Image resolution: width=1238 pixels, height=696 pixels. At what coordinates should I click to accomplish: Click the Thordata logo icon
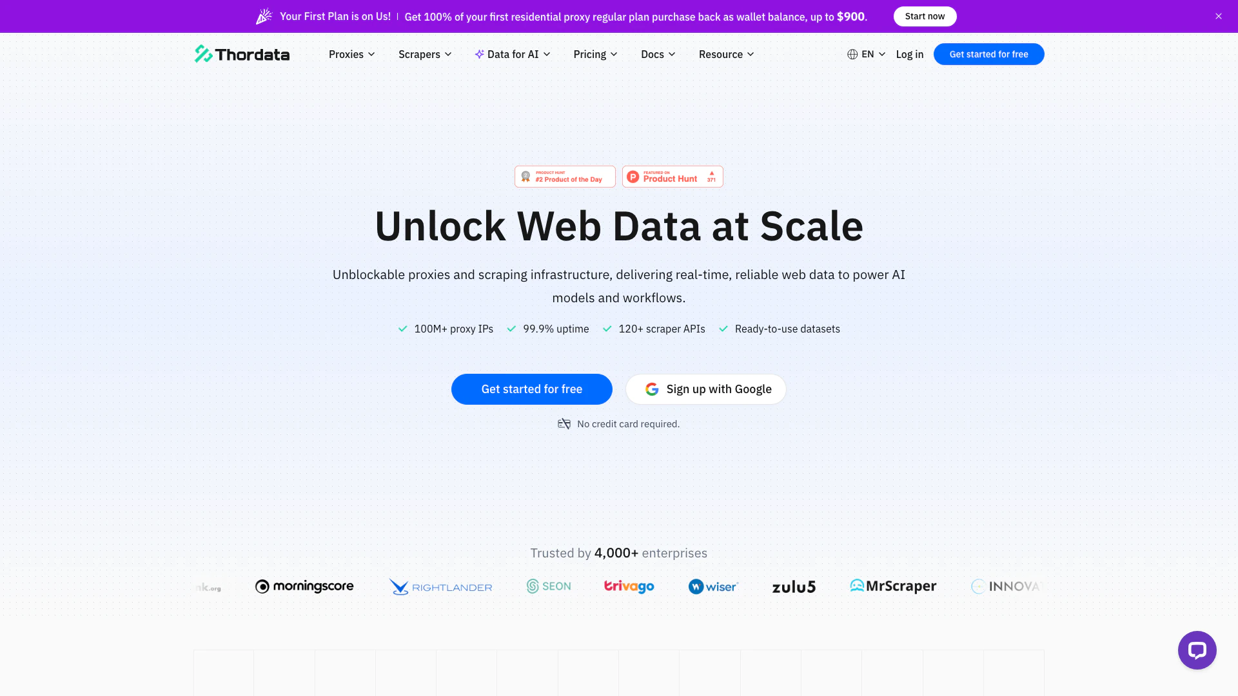coord(204,54)
